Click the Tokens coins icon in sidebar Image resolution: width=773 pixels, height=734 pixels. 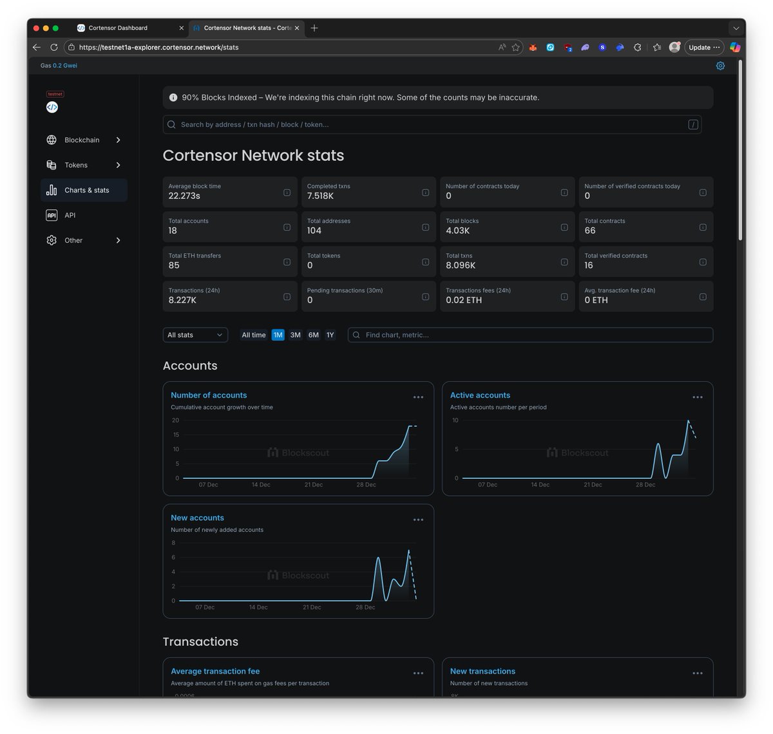[52, 165]
